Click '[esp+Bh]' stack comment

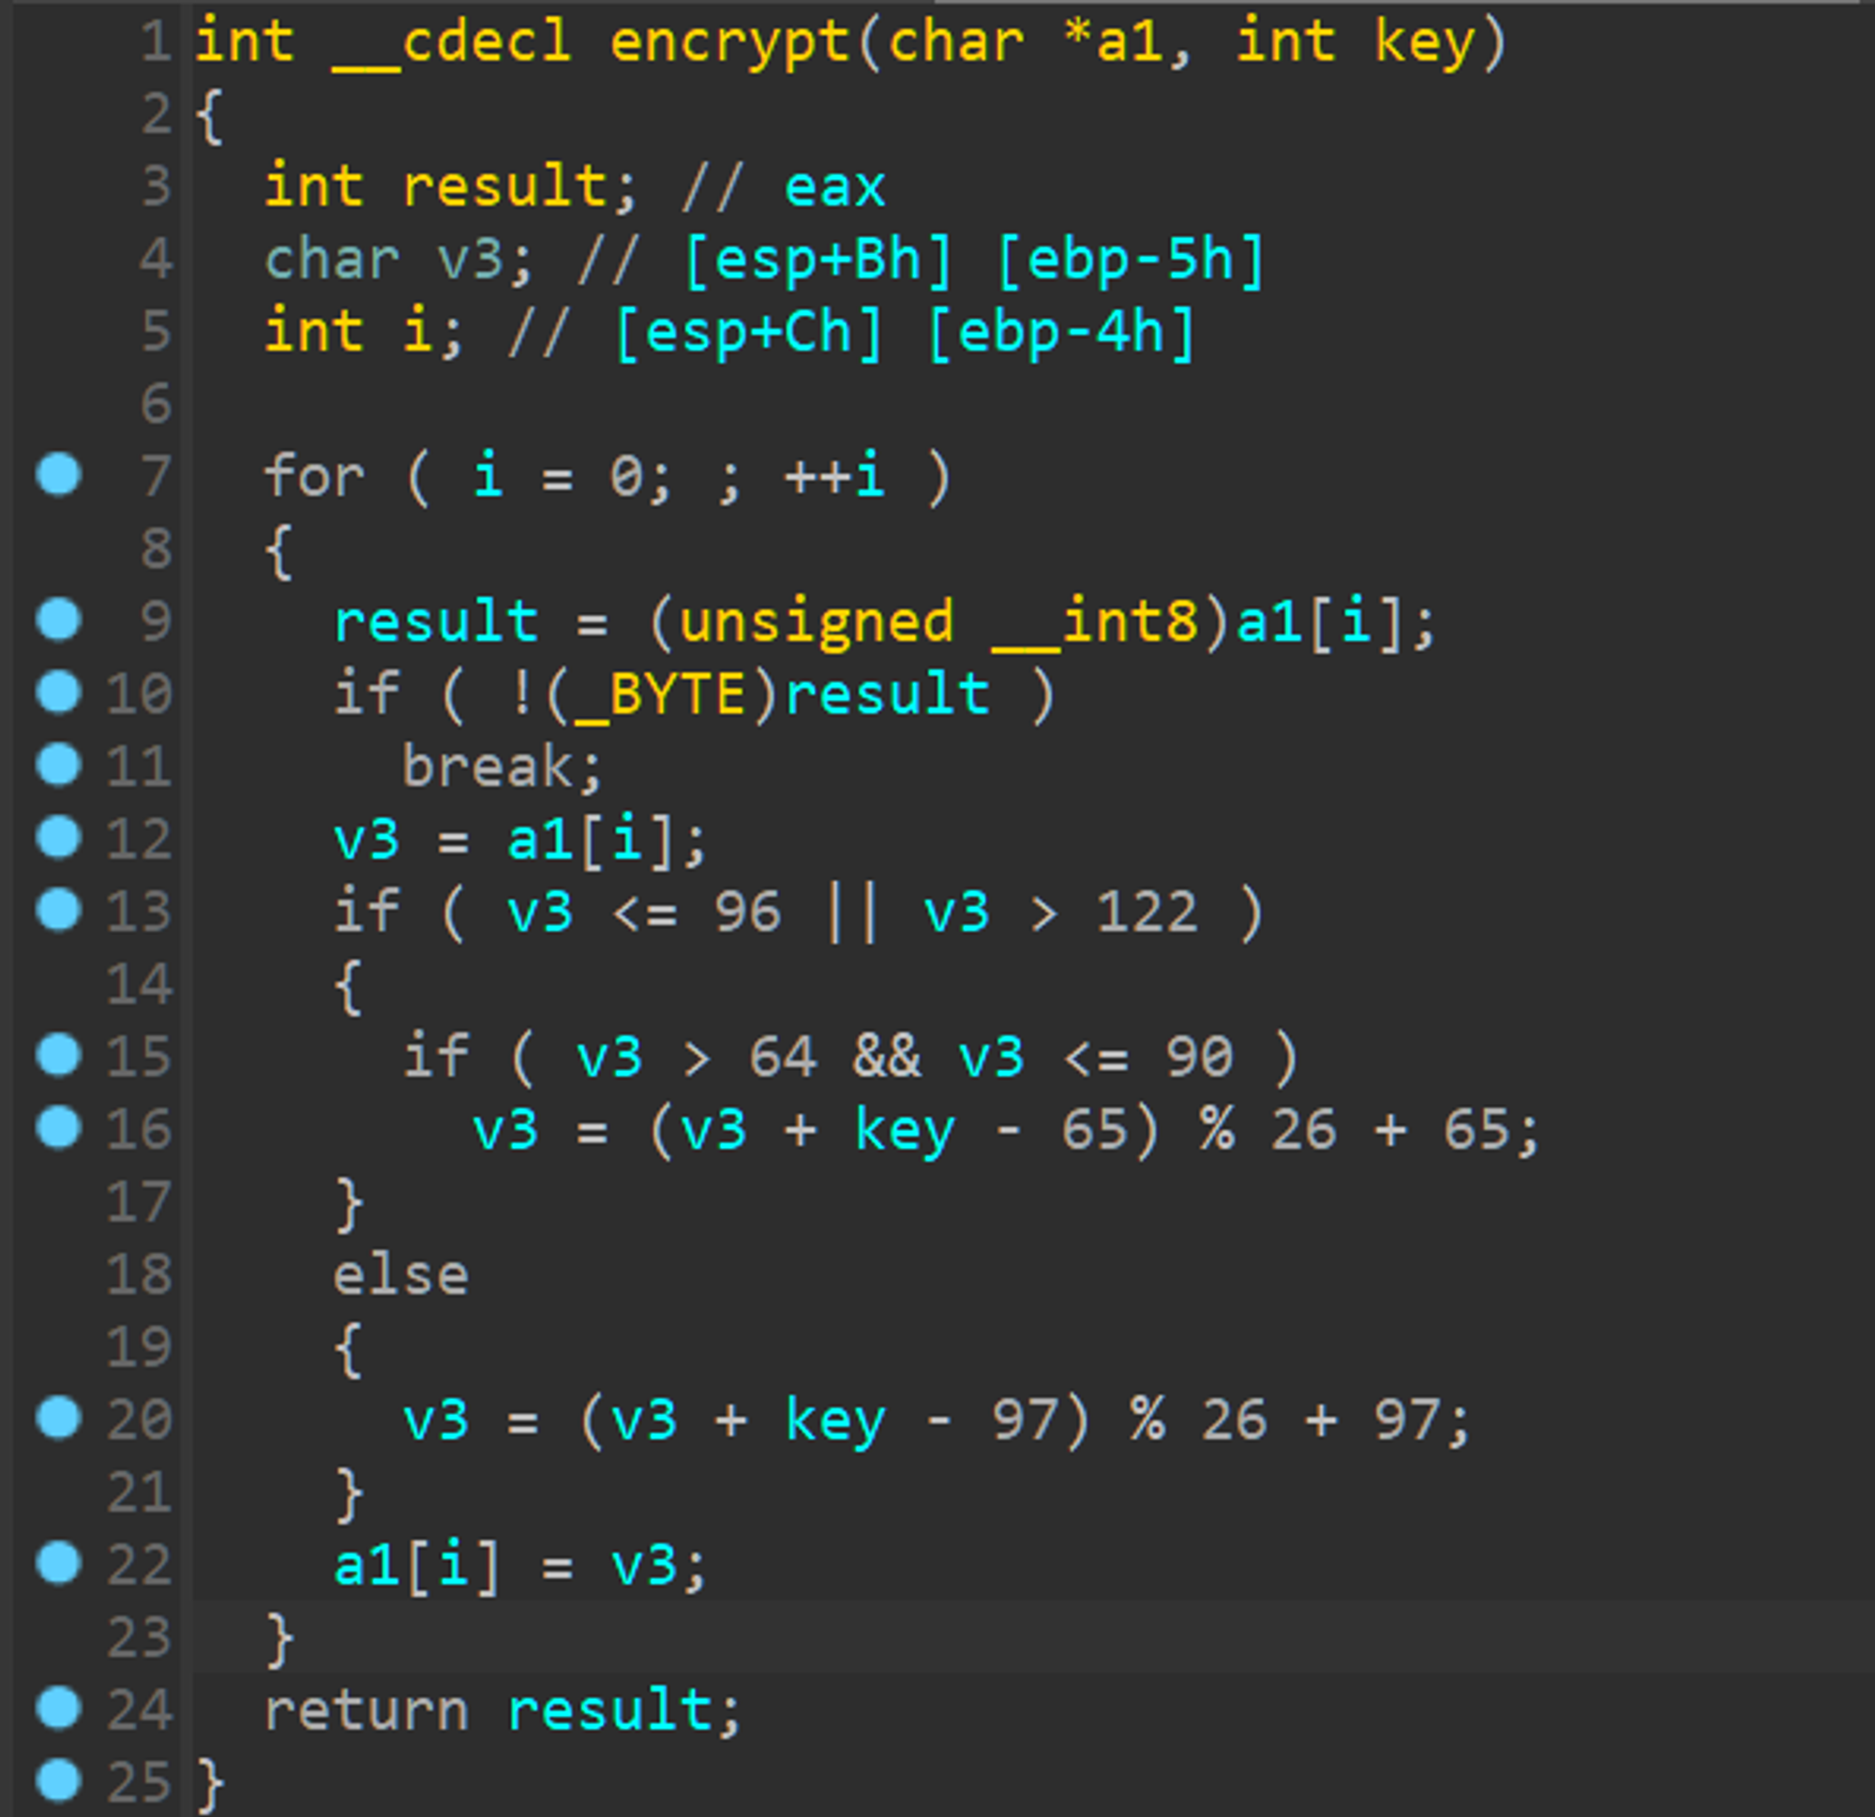tap(818, 261)
